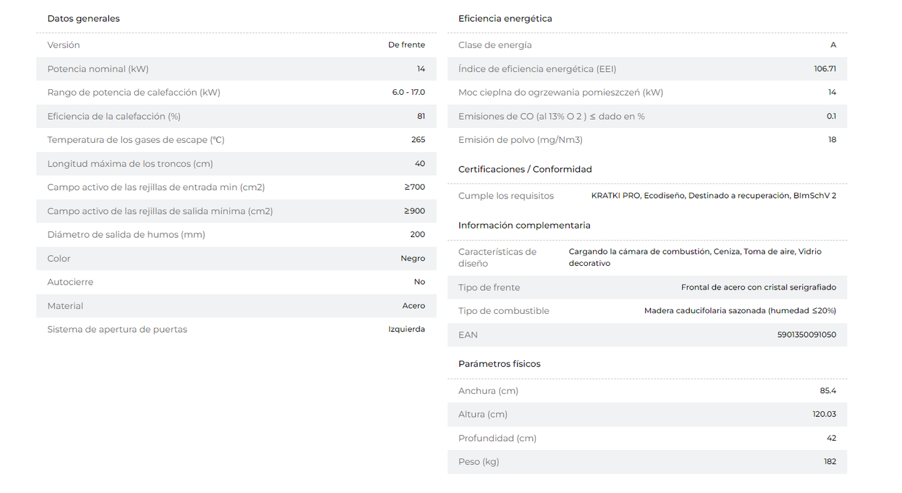Select the Color value Negro
Screen dimensions: 902x493
click(x=413, y=258)
